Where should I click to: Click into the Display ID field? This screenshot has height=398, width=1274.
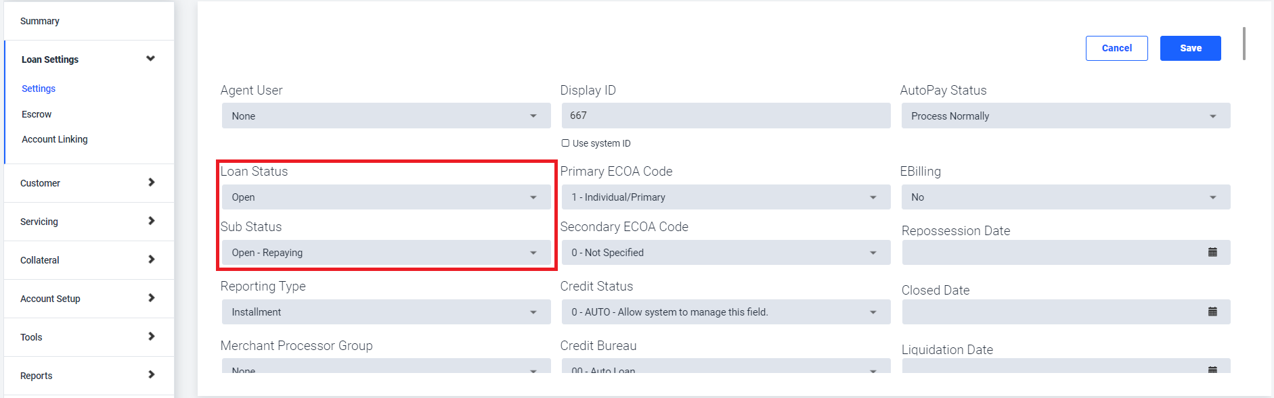(x=726, y=116)
